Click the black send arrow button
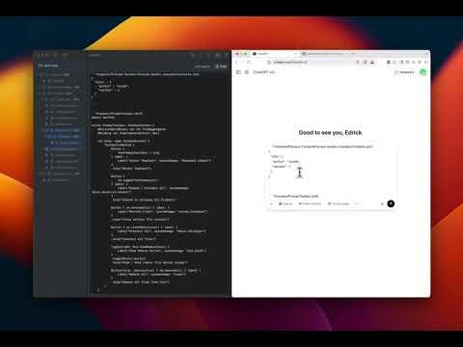 click(x=391, y=203)
